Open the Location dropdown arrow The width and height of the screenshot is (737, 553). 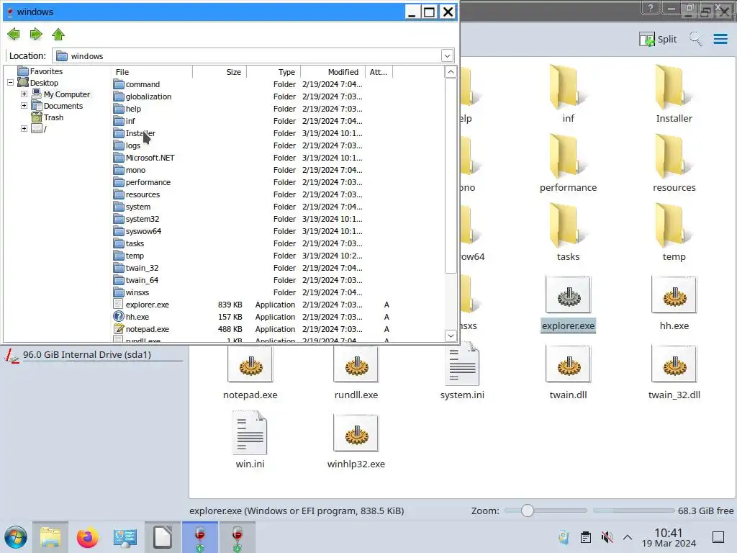[x=447, y=56]
